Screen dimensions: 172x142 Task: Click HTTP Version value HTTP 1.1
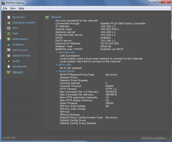pyautogui.click(x=111, y=89)
